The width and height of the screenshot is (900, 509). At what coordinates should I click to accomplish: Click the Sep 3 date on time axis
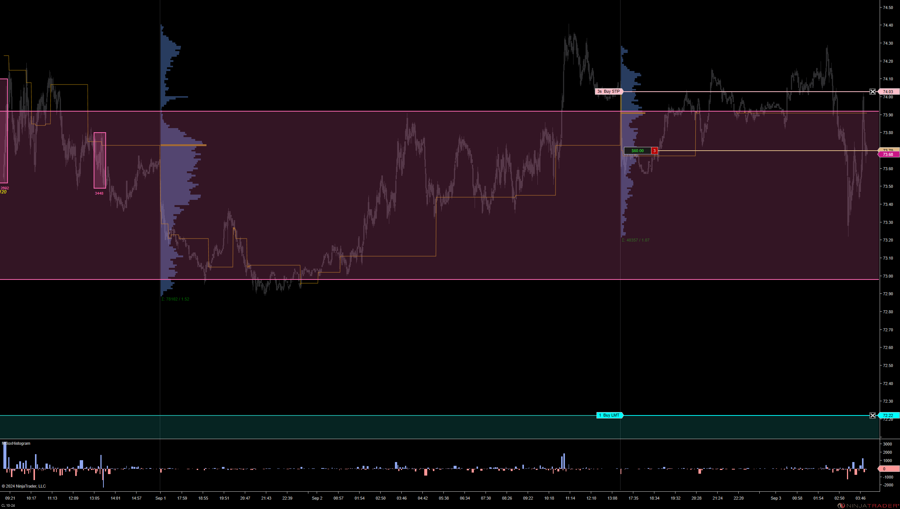point(776,498)
